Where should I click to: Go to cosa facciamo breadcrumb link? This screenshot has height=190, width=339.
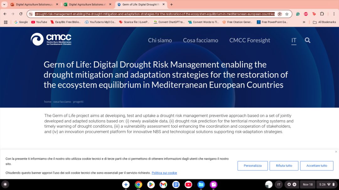62,102
